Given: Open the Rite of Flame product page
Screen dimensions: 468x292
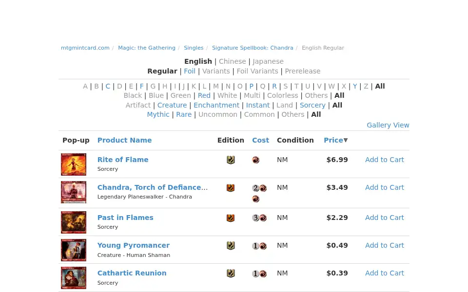Looking at the screenshot, I should point(123,160).
